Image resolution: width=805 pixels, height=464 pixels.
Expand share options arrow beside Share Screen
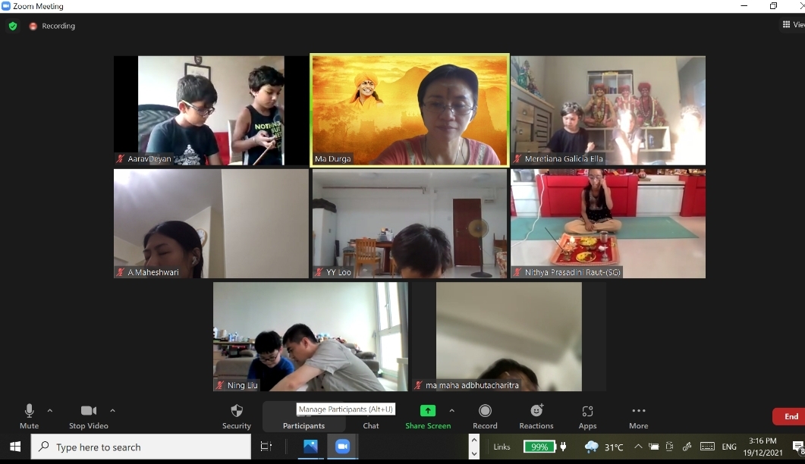pos(452,410)
